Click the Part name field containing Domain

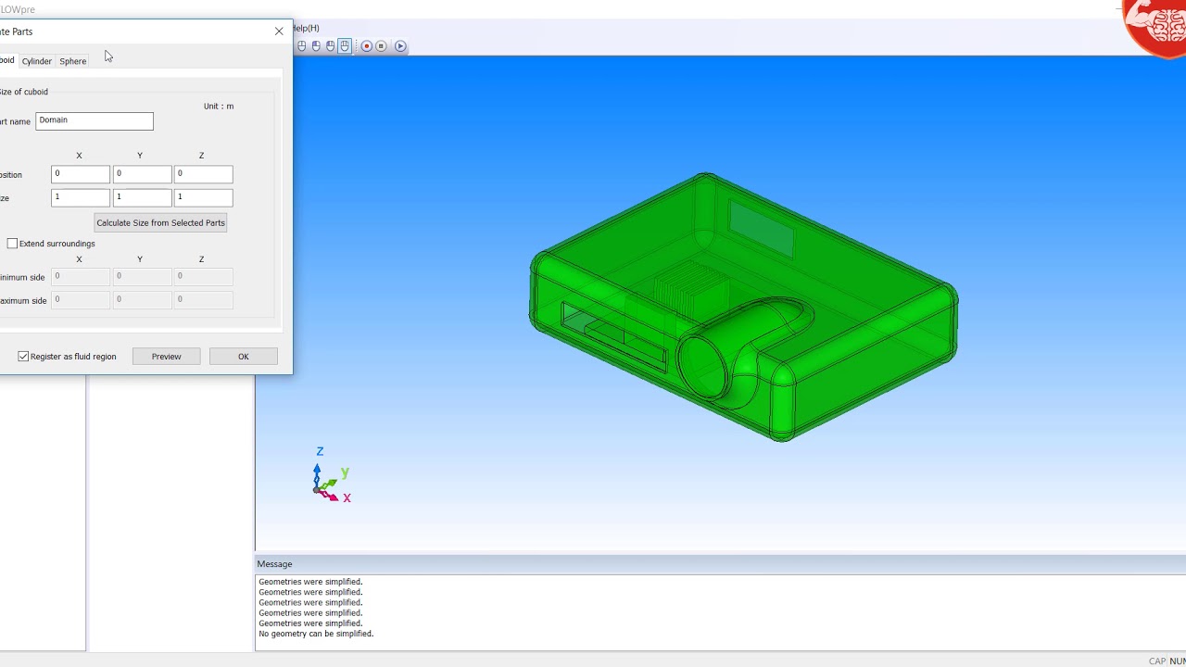point(95,121)
